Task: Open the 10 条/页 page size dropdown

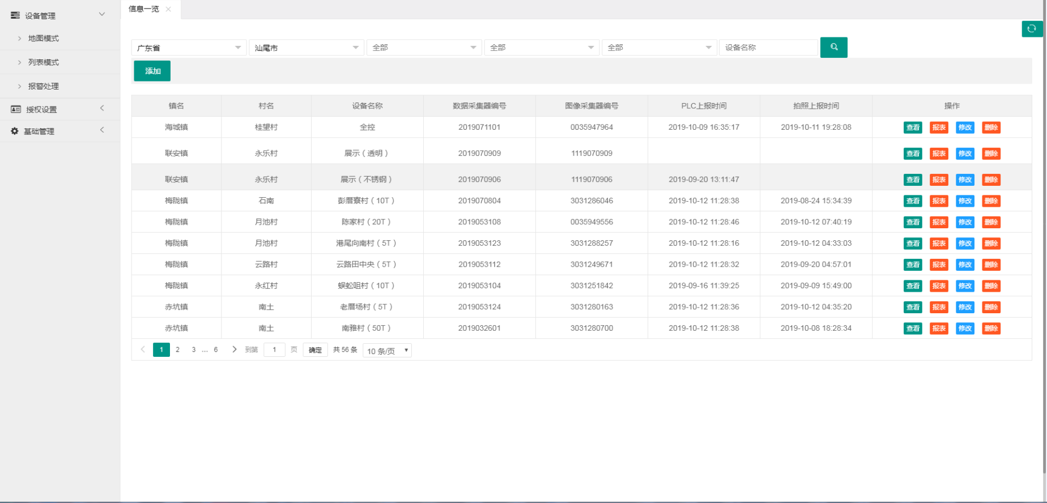Action: tap(387, 351)
